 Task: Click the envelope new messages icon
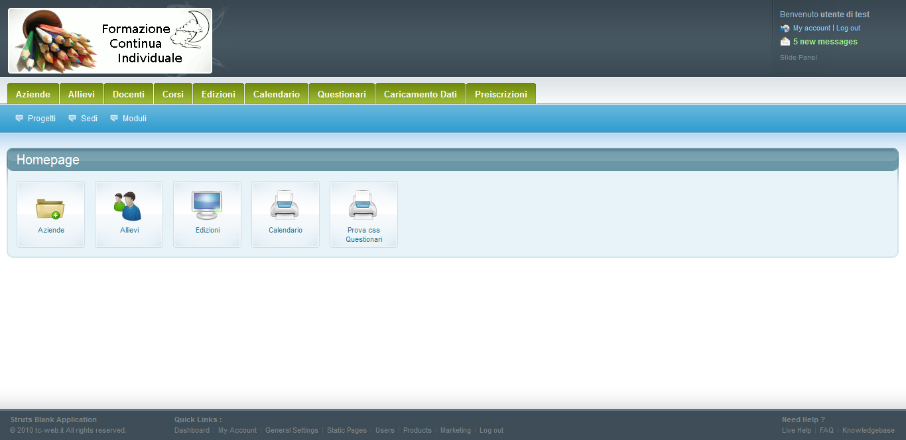pos(785,42)
